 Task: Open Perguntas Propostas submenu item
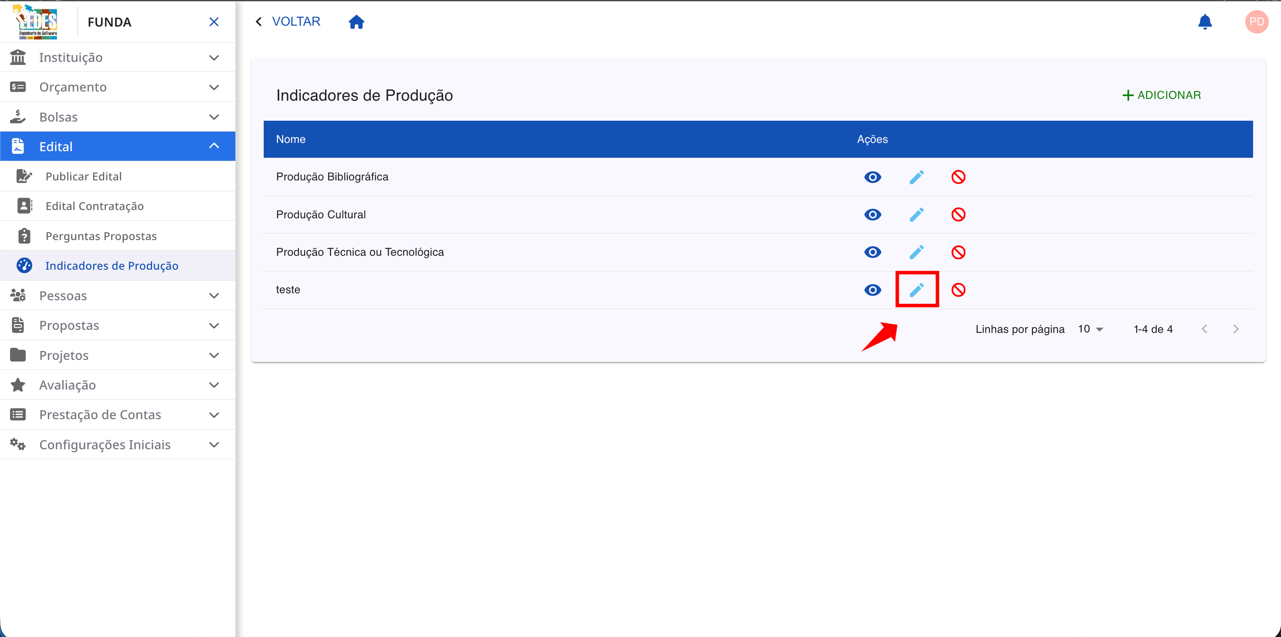(118, 236)
